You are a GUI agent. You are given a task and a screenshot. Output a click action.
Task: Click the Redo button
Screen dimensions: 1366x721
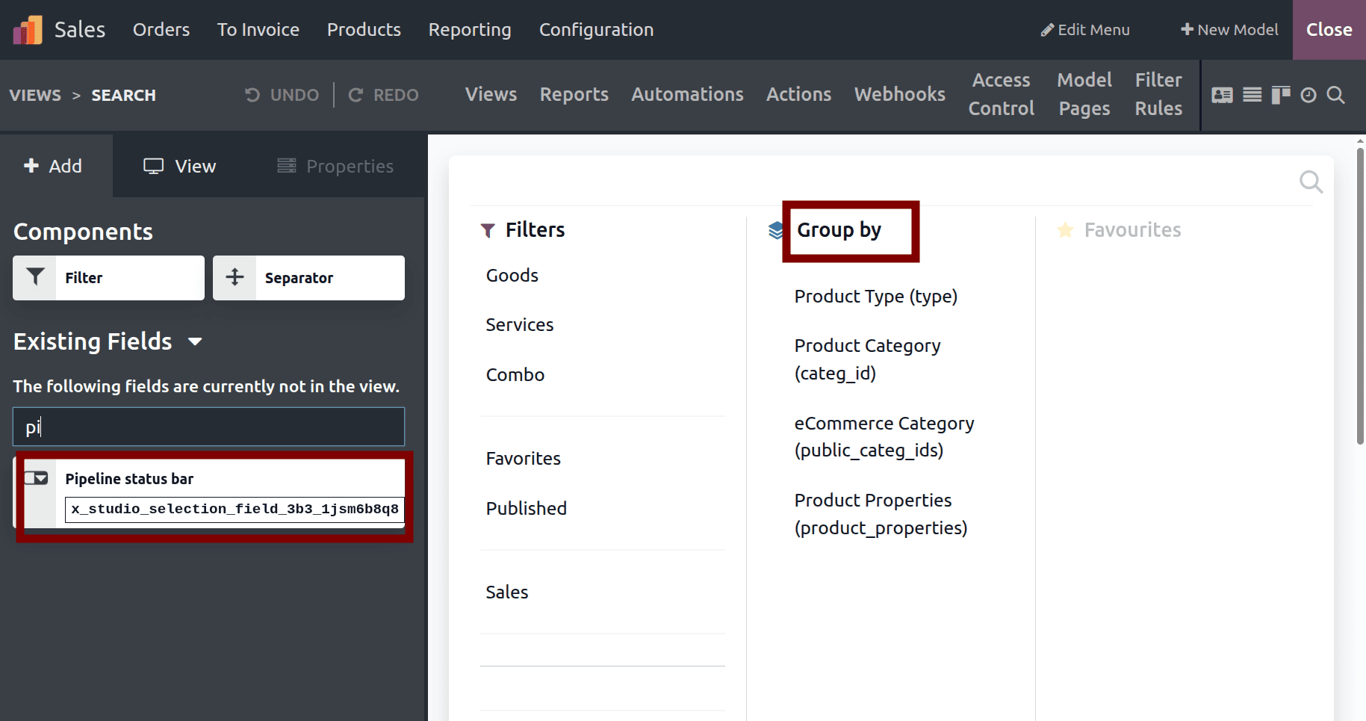coord(383,95)
